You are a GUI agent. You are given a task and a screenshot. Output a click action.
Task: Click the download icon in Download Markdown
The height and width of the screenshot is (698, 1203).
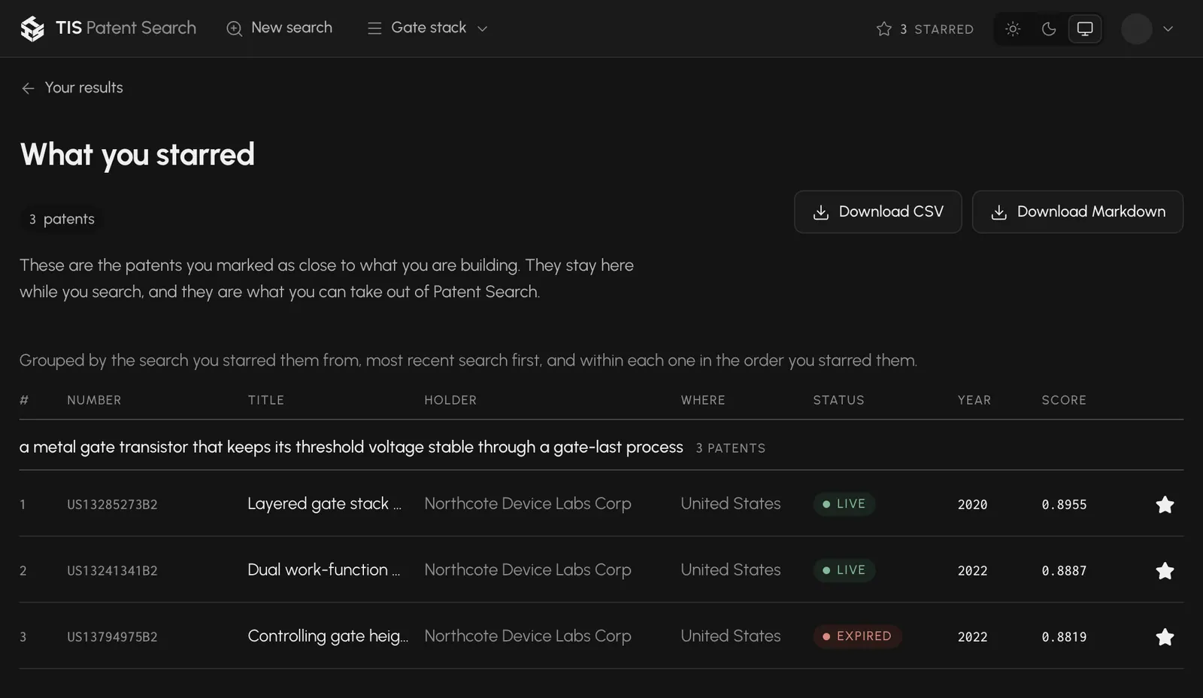click(999, 213)
